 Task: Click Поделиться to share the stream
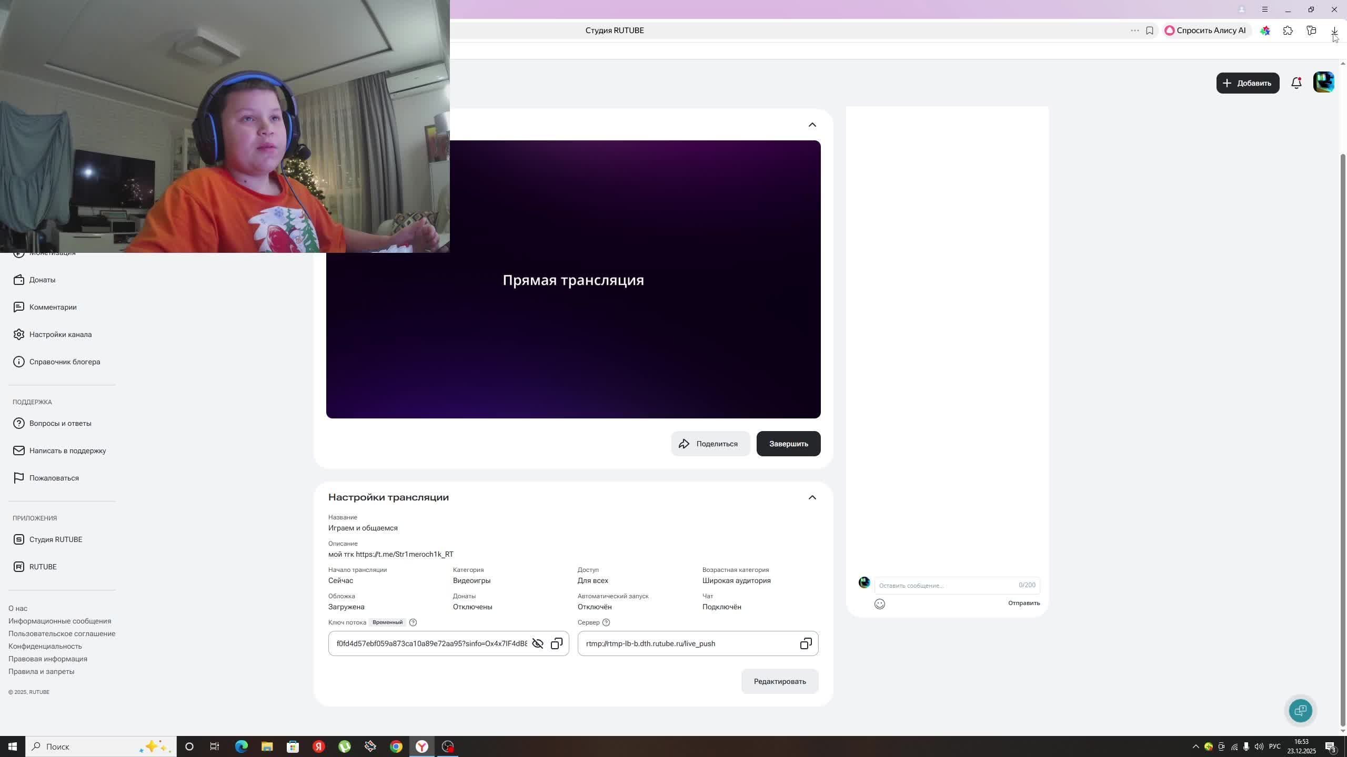tap(710, 444)
